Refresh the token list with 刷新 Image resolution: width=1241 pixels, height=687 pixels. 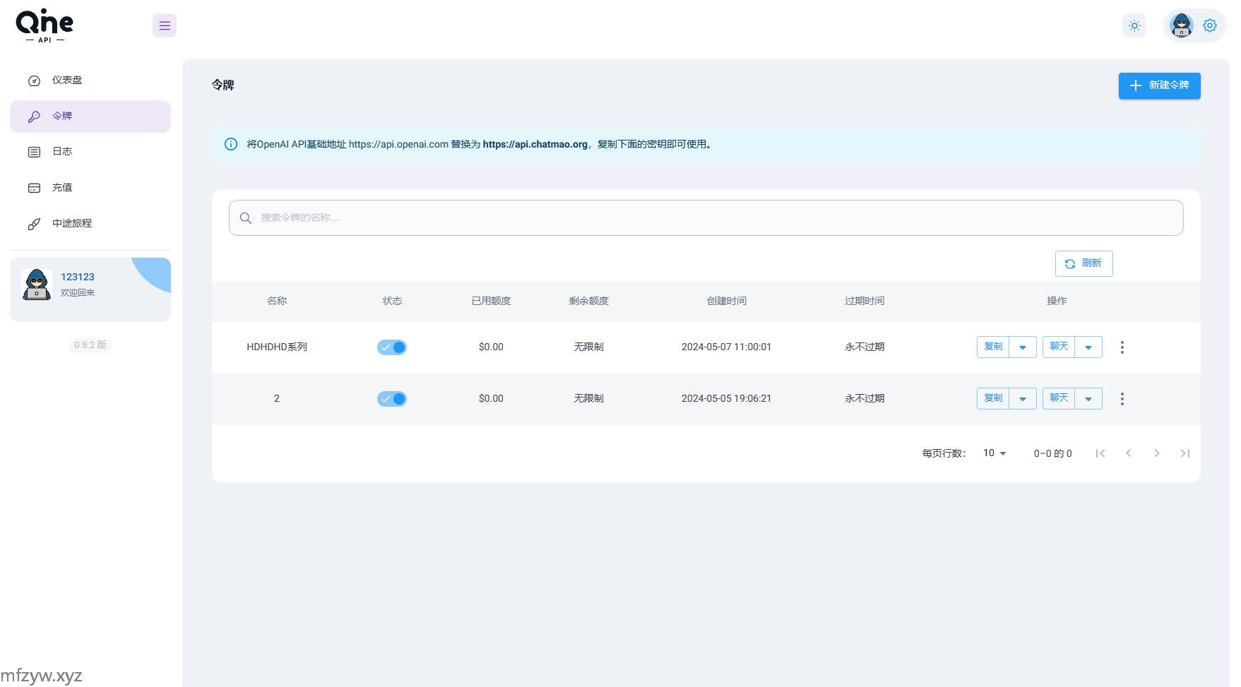1083,263
